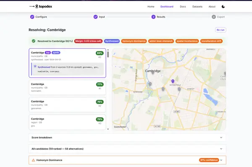Click 'synthesised · start 1934-04-01' text
Screen dimensions: 252x167
point(46,60)
